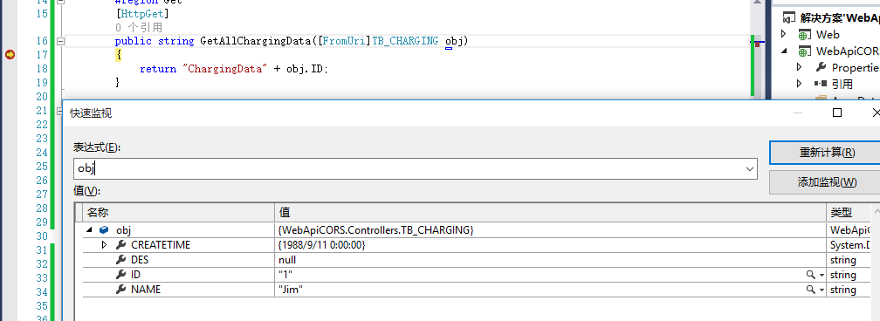
Task: Click the NAME property name cell
Action: [145, 290]
